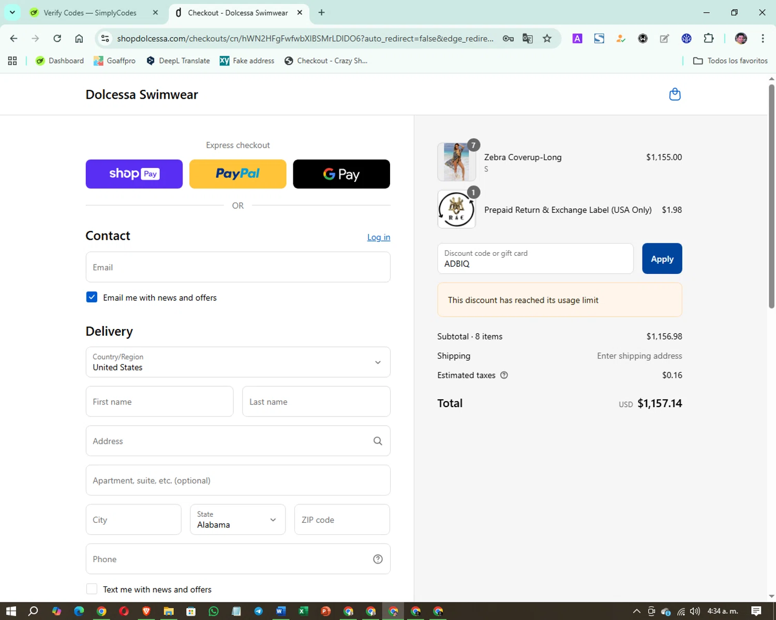Open the State dropdown showing Alabama
776x620 pixels.
coord(237,519)
